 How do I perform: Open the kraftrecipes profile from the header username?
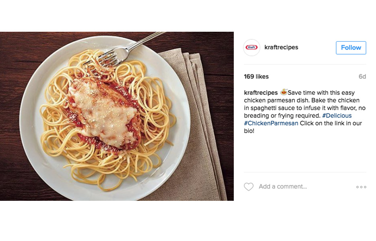[x=281, y=47]
